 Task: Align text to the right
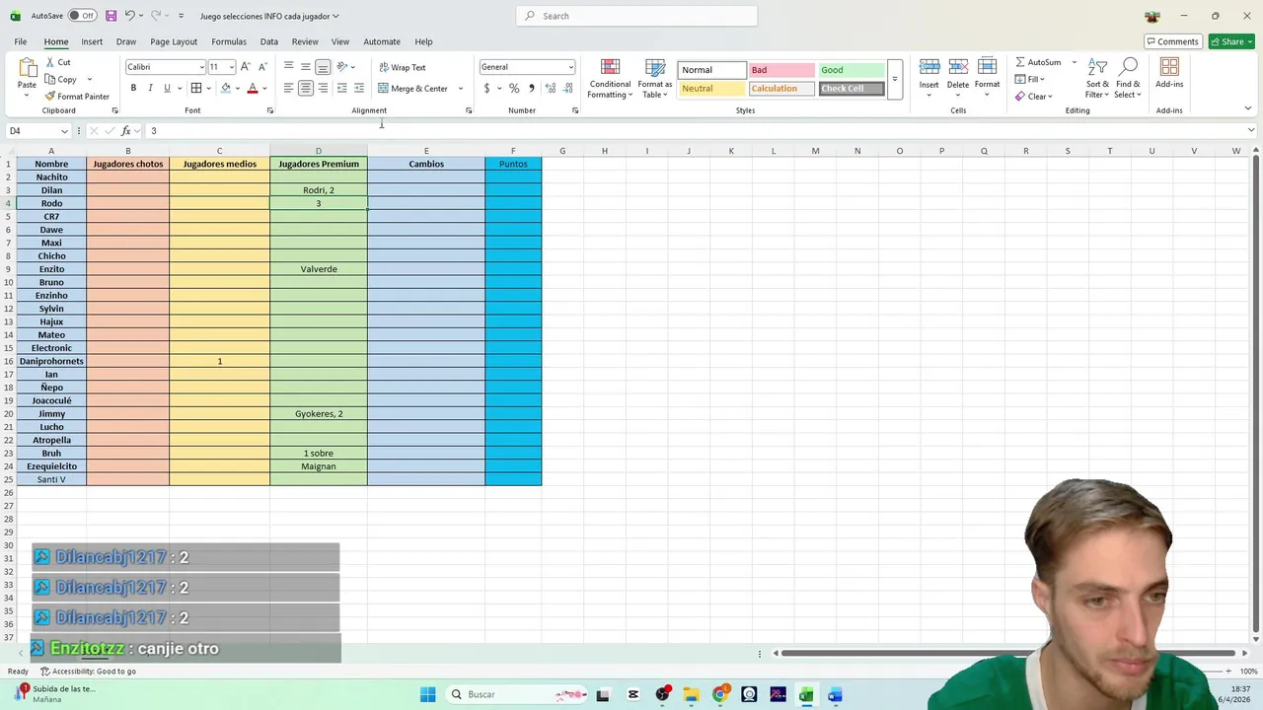click(323, 88)
